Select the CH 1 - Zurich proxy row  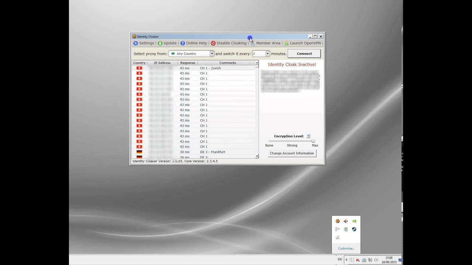pyautogui.click(x=194, y=68)
